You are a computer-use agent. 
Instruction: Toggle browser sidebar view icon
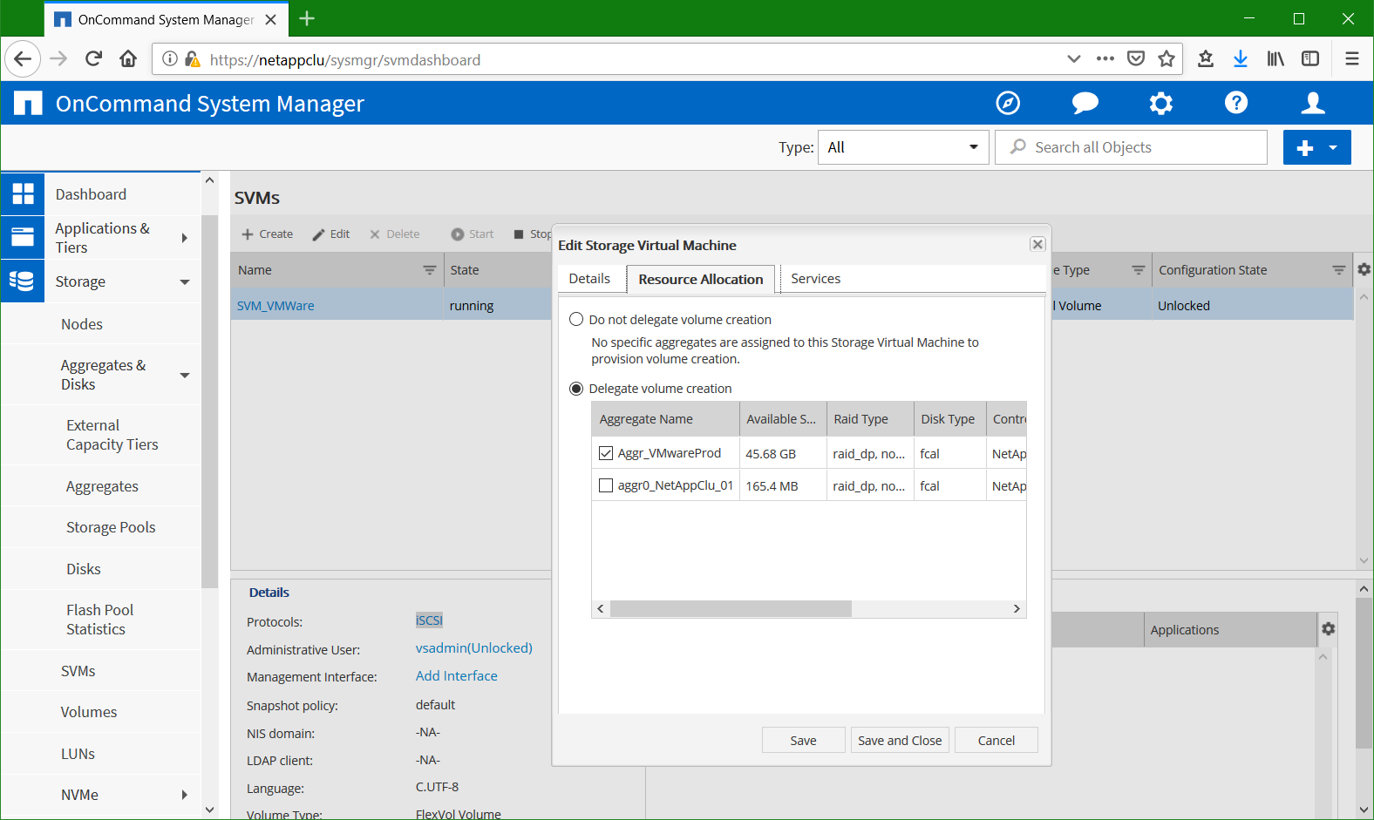[1310, 58]
